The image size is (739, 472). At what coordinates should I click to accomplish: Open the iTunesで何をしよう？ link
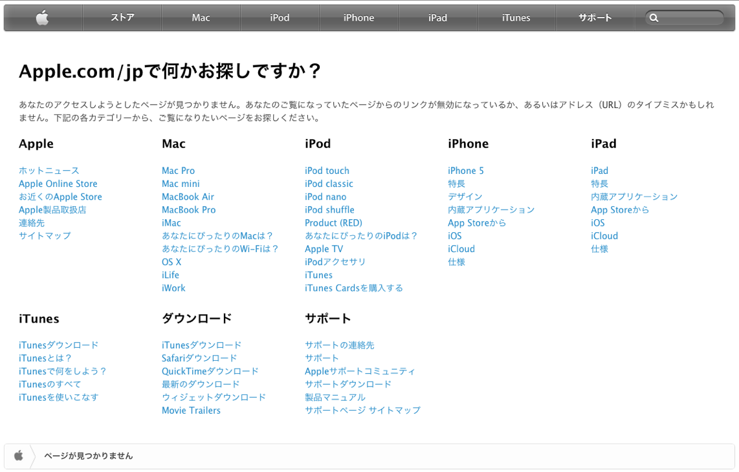coord(63,371)
